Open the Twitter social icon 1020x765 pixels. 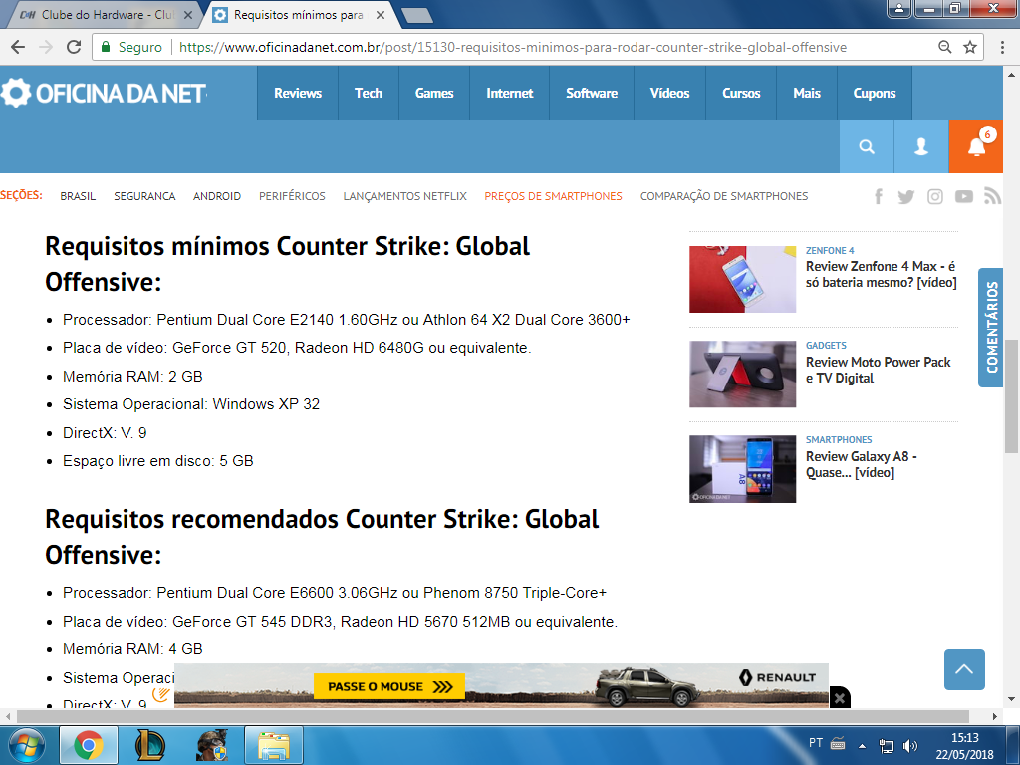906,196
